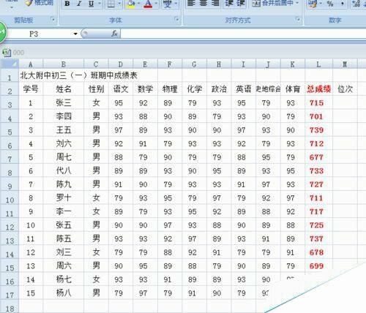The image size is (366, 313).
Task: Click the 姓名 header cell
Action: (64, 89)
